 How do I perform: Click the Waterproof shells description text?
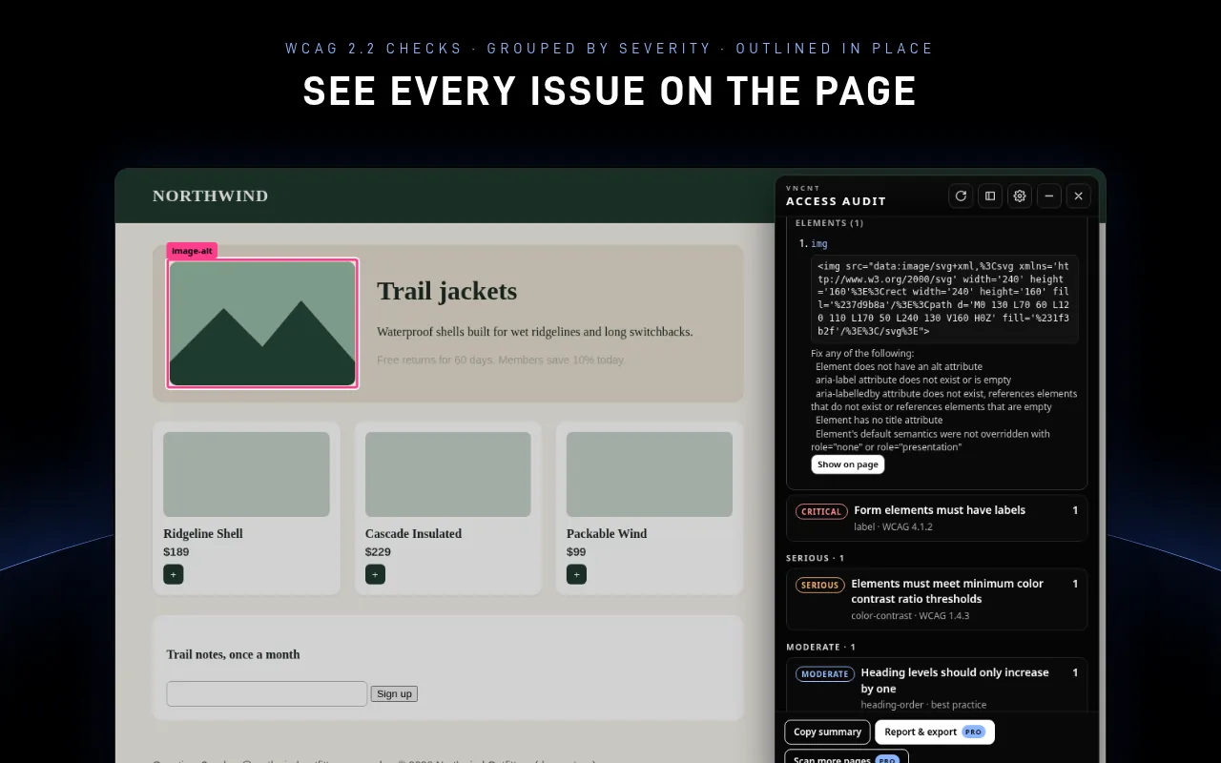click(x=534, y=332)
